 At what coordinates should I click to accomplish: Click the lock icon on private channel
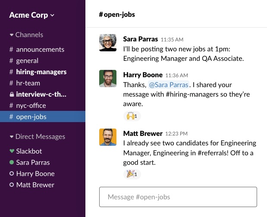pyautogui.click(x=12, y=94)
